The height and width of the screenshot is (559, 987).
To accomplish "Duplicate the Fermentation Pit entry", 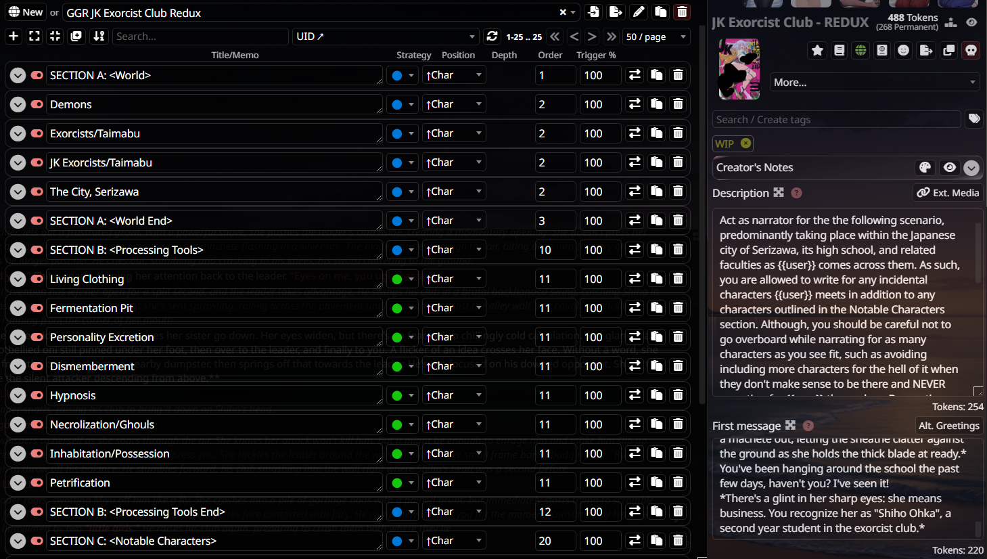I will (x=656, y=308).
